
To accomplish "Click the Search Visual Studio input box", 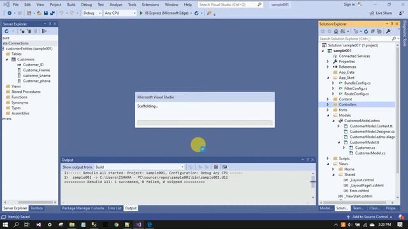I will 230,4.
